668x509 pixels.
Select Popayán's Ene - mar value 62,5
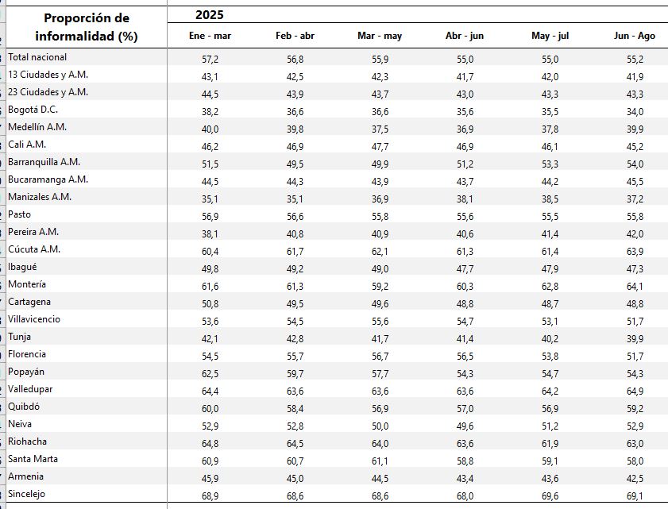tap(210, 373)
